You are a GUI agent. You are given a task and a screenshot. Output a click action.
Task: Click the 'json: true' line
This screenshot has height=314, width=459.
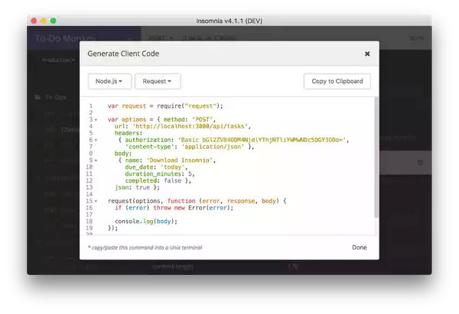click(x=137, y=187)
